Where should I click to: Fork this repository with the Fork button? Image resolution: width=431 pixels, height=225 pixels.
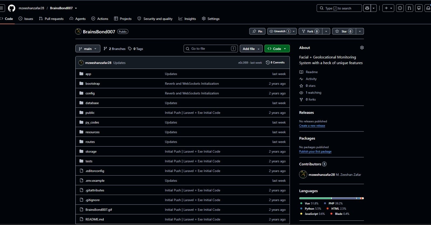(311, 31)
